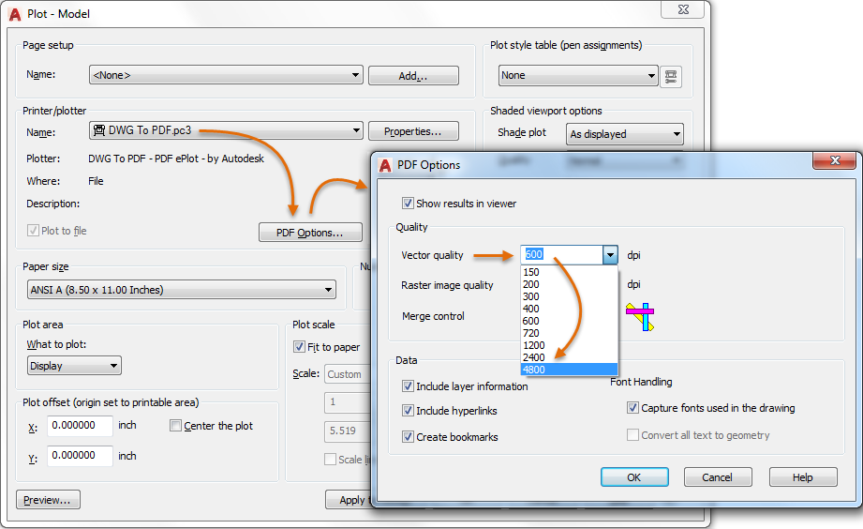The image size is (863, 529).
Task: Click the merge control lines icon
Action: coord(640,317)
